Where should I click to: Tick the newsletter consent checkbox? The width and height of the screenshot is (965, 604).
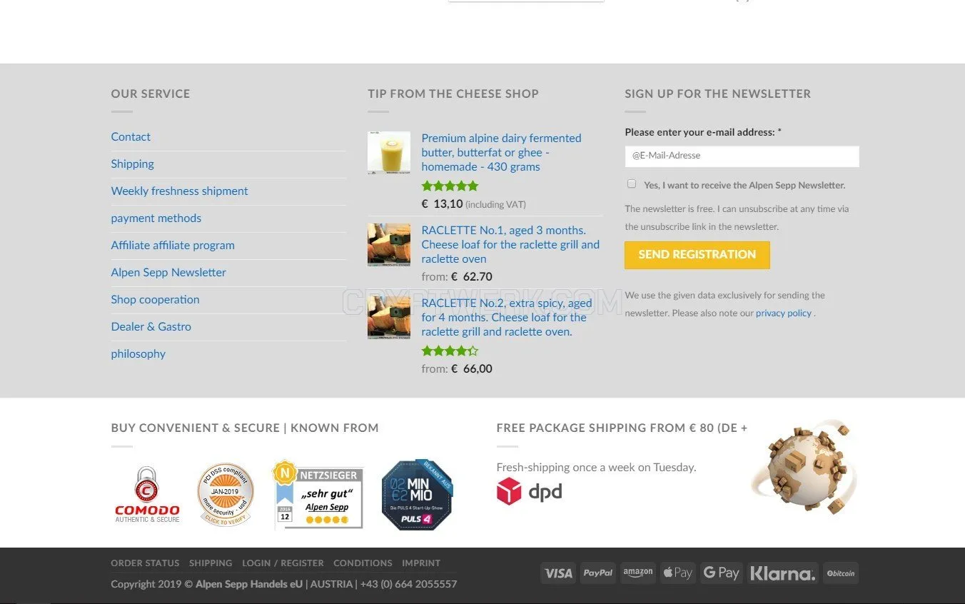[632, 183]
